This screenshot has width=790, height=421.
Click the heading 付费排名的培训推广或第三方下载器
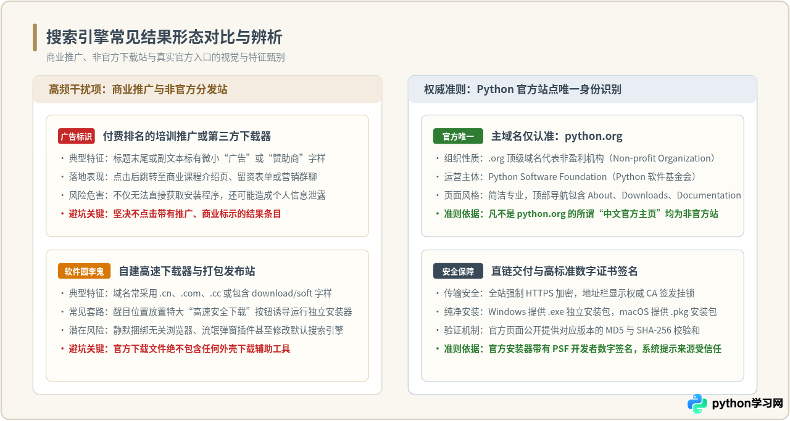187,136
